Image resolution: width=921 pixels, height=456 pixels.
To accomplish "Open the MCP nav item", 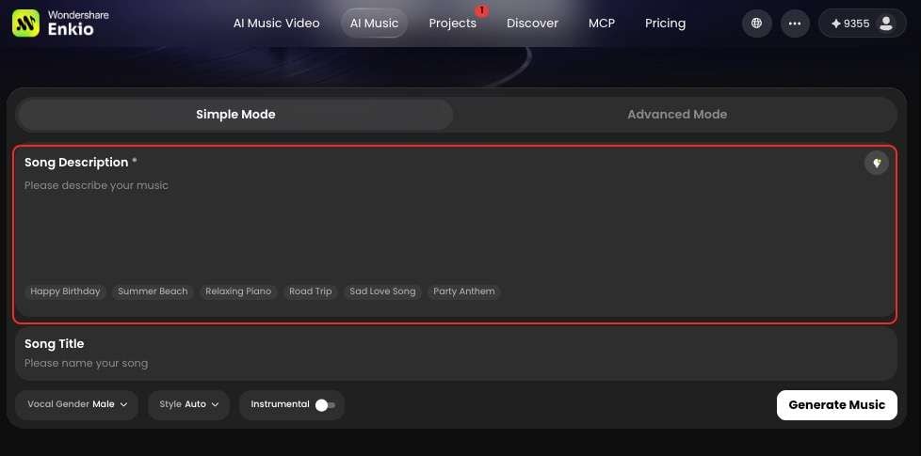I will (602, 24).
